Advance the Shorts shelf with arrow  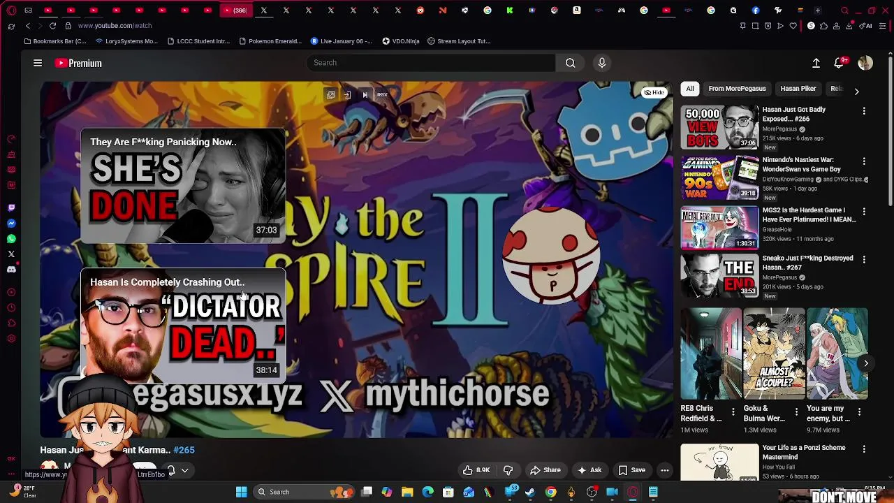coord(865,363)
